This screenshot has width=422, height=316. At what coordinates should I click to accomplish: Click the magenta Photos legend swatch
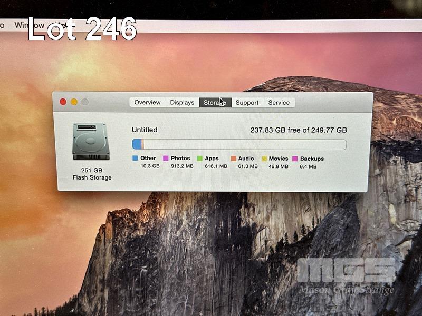click(166, 158)
